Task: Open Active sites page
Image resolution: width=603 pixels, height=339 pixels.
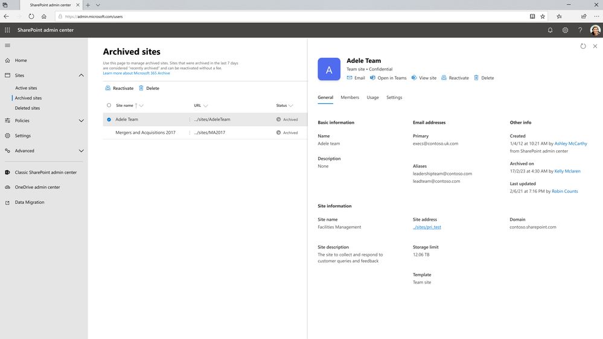Action: click(26, 88)
